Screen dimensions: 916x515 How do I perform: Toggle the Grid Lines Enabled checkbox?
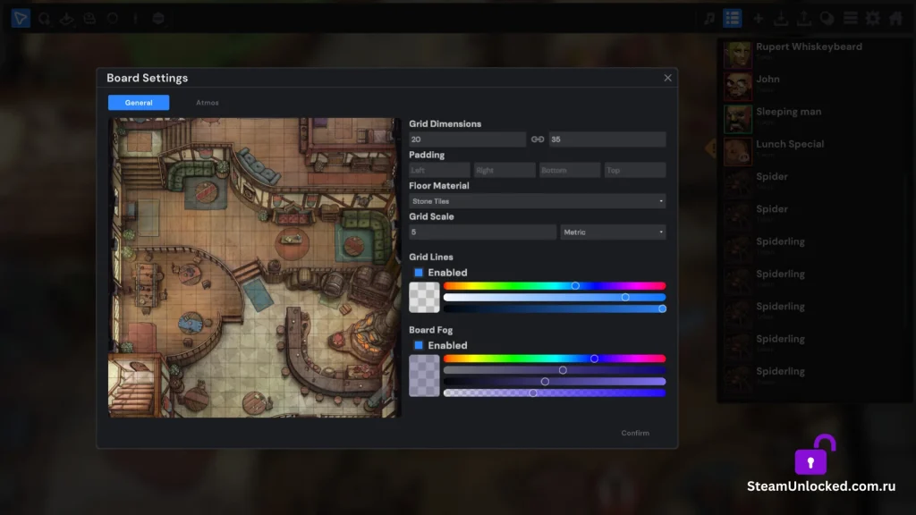[x=419, y=273]
